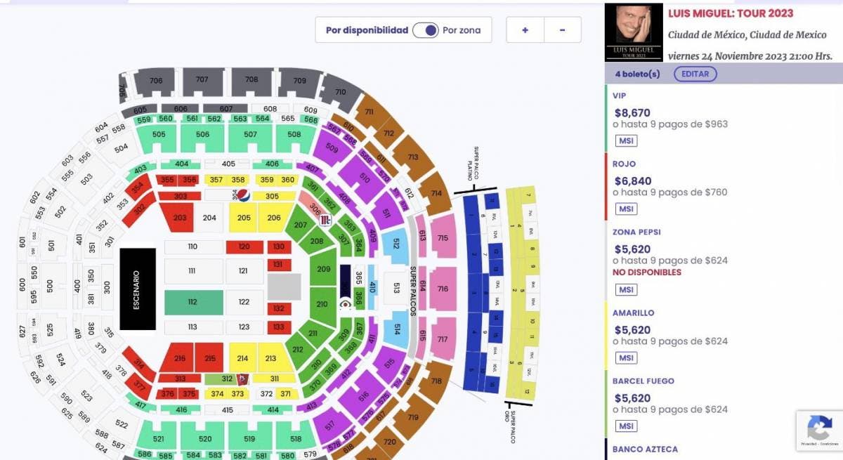
Task: Click the zoom in plus button
Action: coord(525,30)
